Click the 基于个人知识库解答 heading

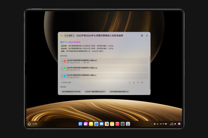pyautogui.click(x=70, y=42)
